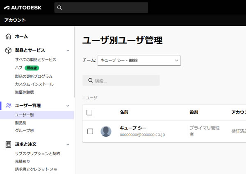
Task: Click the sidebar vertical scrollbar
Action: [75, 62]
